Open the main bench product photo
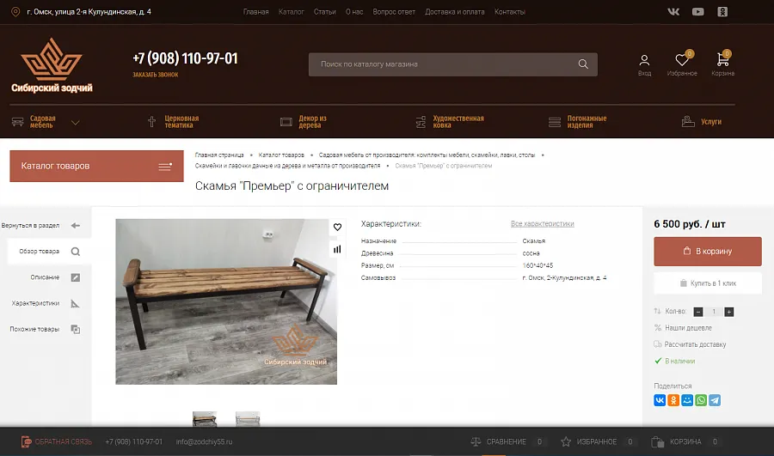The height and width of the screenshot is (456, 774). tap(226, 301)
